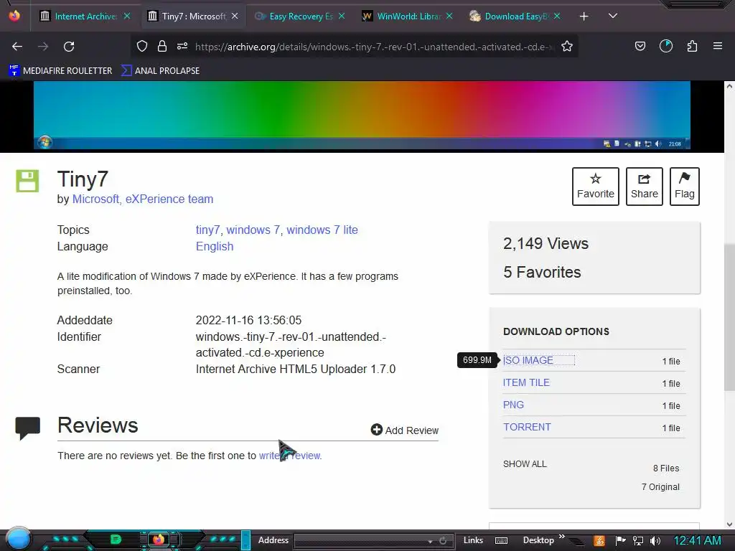The width and height of the screenshot is (735, 551).
Task: Reload the current page
Action: 69,47
